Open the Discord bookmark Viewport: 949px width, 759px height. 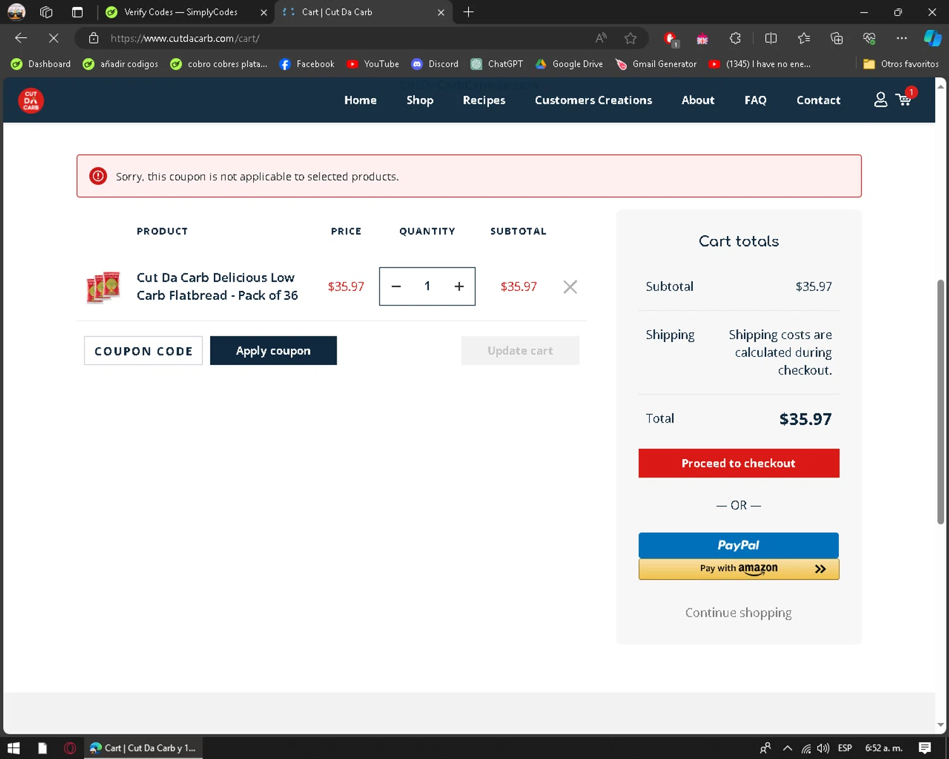tap(435, 64)
